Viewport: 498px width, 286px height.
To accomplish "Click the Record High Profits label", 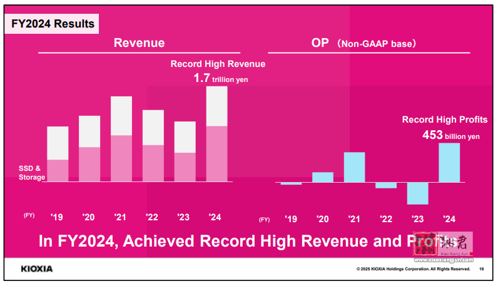I will coord(444,120).
